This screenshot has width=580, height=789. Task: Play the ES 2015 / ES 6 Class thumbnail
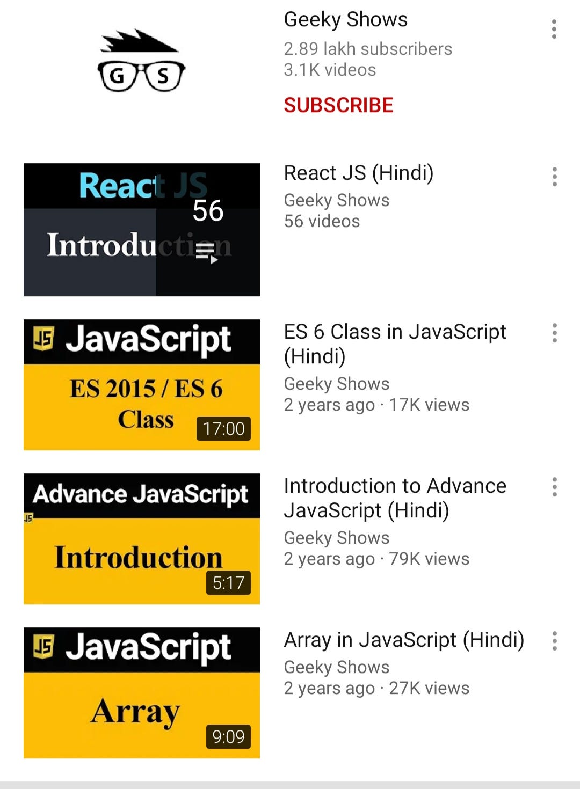pyautogui.click(x=142, y=385)
